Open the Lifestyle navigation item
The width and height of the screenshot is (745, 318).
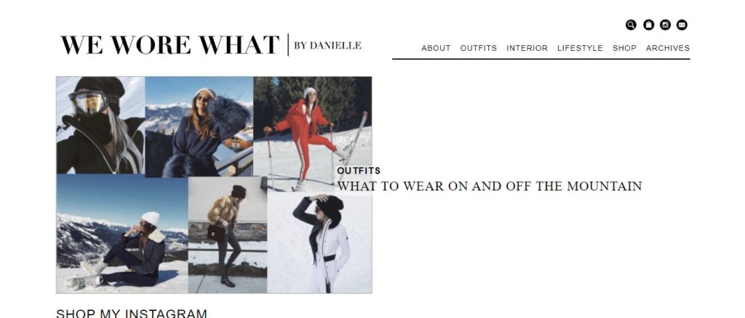(x=580, y=48)
